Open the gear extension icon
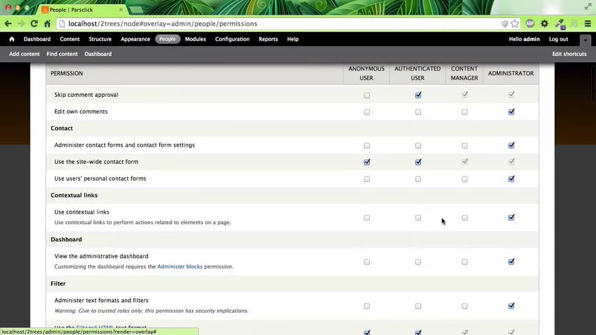The width and height of the screenshot is (596, 335). click(544, 24)
